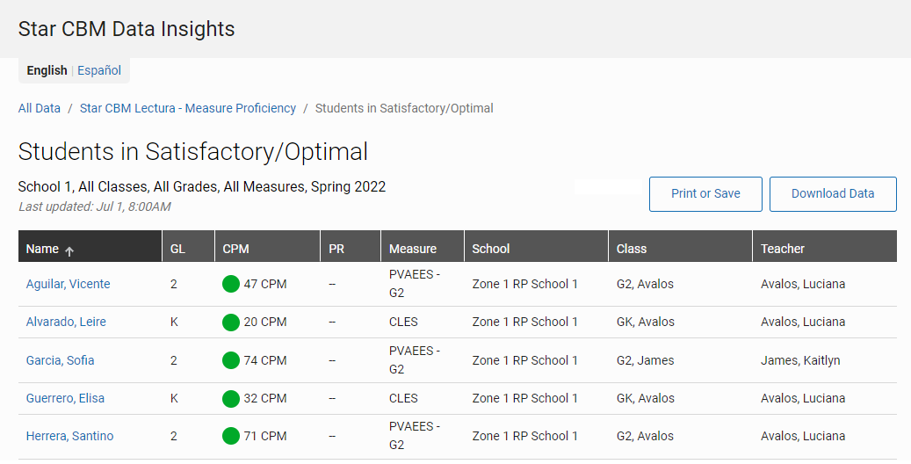Click the 32 CPM value
The height and width of the screenshot is (464, 911).
pos(265,398)
